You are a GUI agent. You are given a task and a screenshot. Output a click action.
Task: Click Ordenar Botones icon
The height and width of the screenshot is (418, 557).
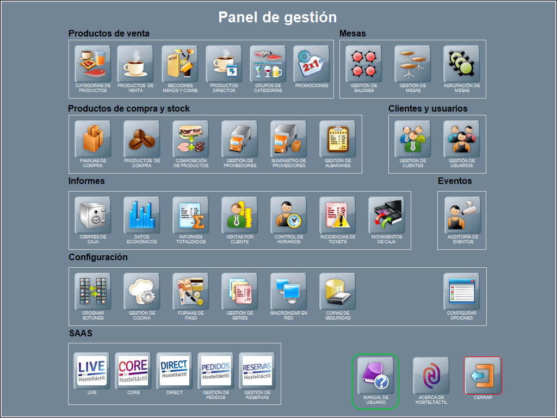tap(92, 291)
